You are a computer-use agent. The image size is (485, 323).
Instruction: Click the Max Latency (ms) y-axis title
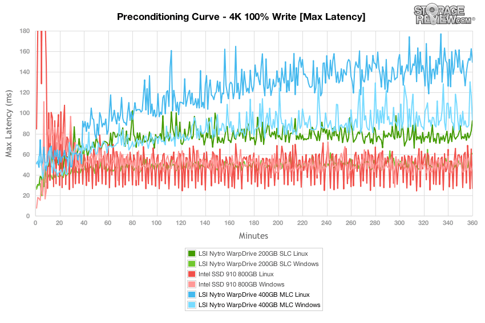(x=9, y=124)
